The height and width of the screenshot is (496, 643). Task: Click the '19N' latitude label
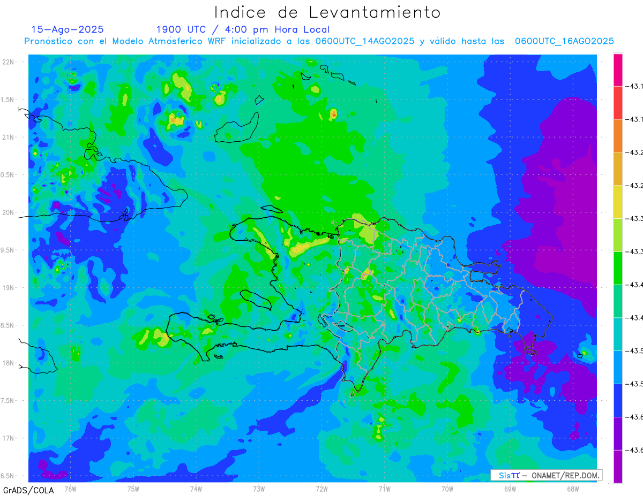pos(9,288)
